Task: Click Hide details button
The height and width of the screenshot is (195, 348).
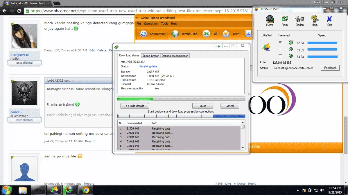Action: (135, 106)
